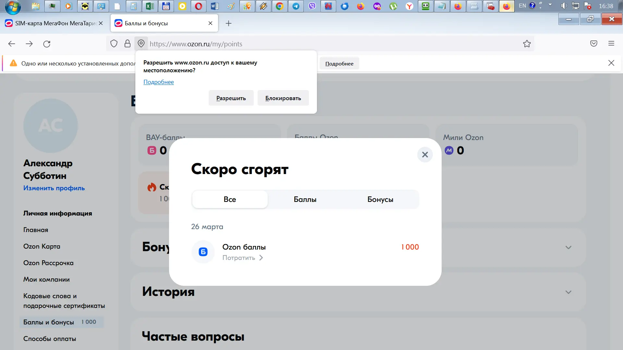Click the volume speaker tray icon
Image resolution: width=623 pixels, height=350 pixels.
[x=564, y=6]
